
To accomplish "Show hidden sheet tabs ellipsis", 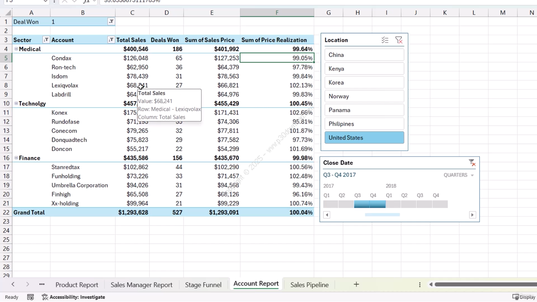I will (42, 284).
